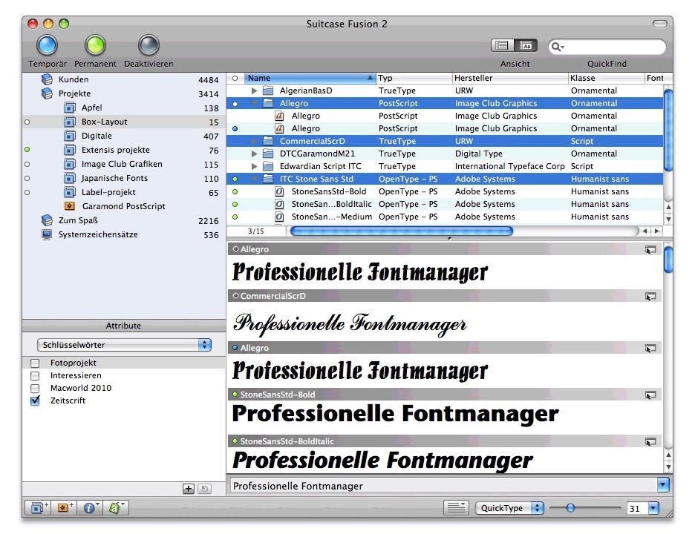Click the green Permanent activation button
695x534 pixels.
tap(95, 46)
